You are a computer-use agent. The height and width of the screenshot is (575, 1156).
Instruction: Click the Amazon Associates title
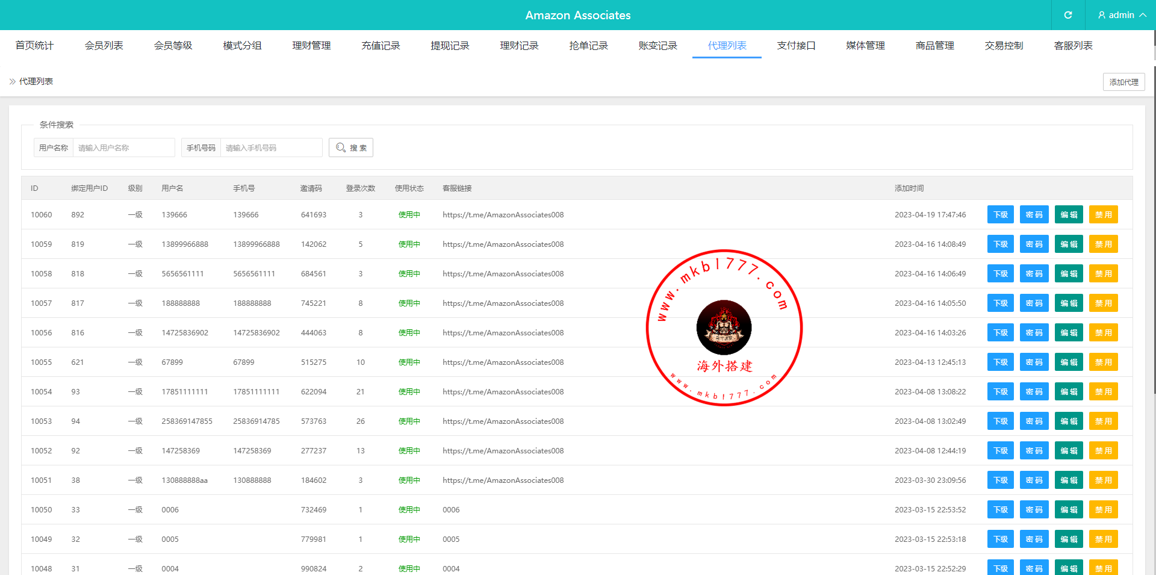pos(578,15)
